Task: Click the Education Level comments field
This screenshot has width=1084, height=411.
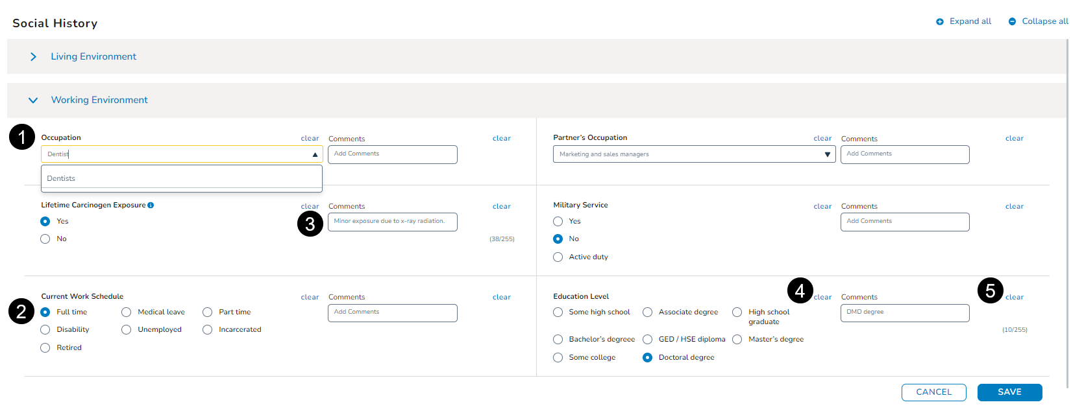Action: point(904,312)
